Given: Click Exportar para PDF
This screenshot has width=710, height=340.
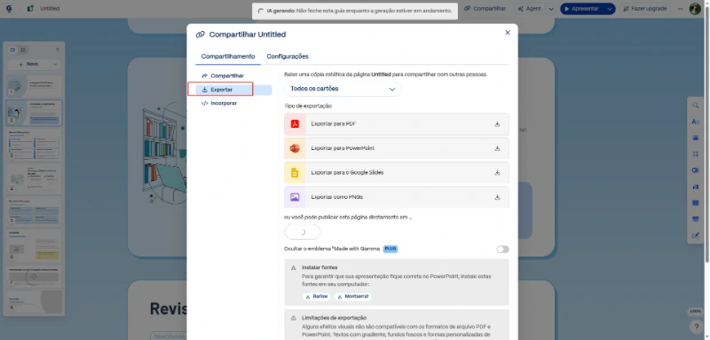Looking at the screenshot, I should (x=397, y=124).
